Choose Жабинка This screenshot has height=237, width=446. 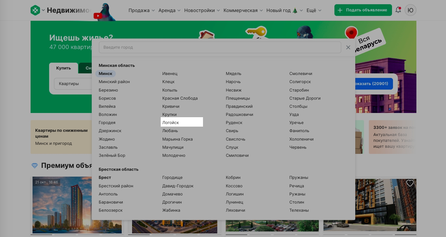171,210
